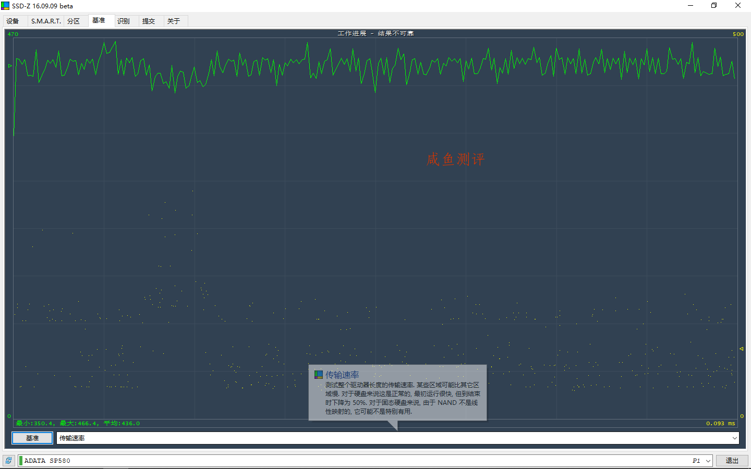Image resolution: width=751 pixels, height=469 pixels.
Task: Open the 设备 tab
Action: coord(13,21)
